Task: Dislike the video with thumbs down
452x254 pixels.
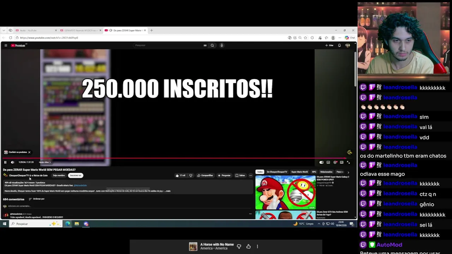Action: [191, 175]
